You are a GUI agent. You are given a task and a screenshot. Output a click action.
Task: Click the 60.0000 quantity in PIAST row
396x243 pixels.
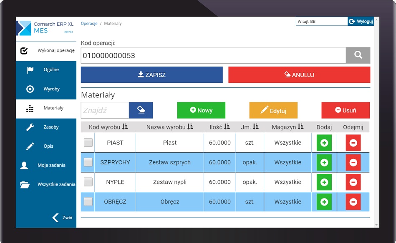[x=220, y=143]
